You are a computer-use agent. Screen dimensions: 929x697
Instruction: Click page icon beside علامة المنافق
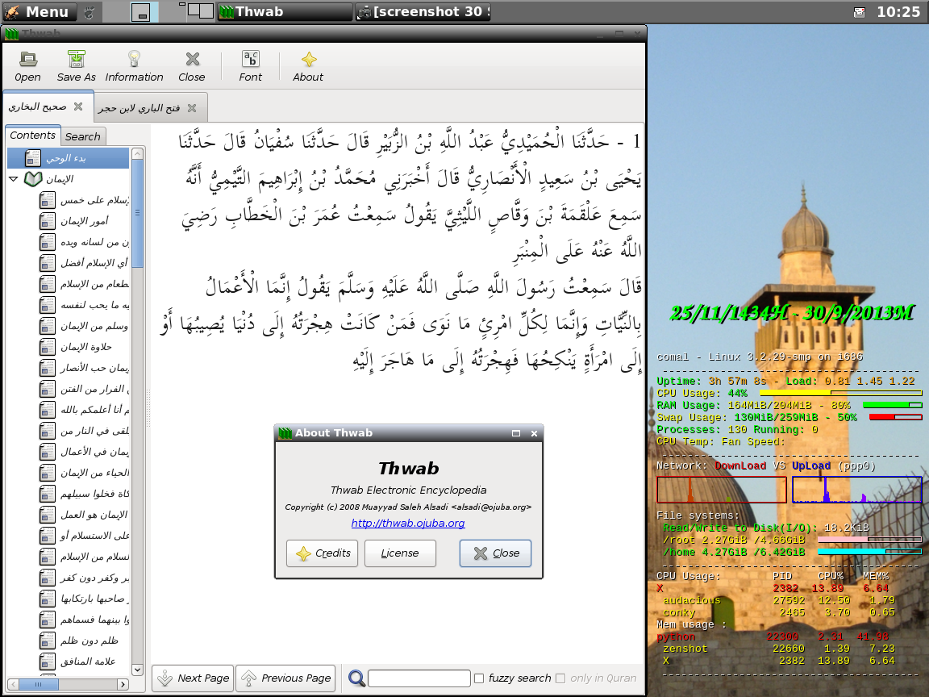coord(48,662)
